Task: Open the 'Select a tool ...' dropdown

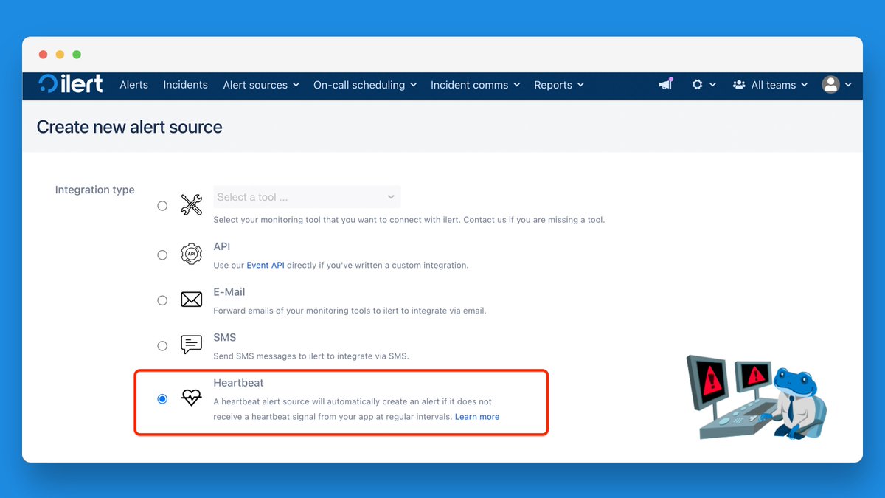Action: (x=307, y=197)
